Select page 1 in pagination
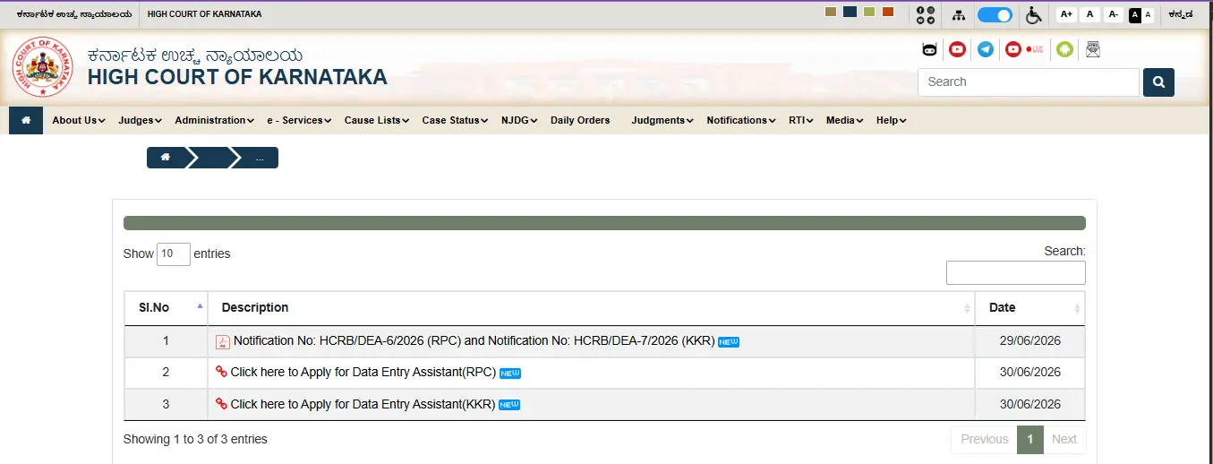 pyautogui.click(x=1030, y=439)
